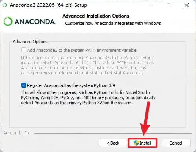Click the Not recommended PATH warning paragraph
This screenshot has height=152, width=196.
tap(88, 65)
